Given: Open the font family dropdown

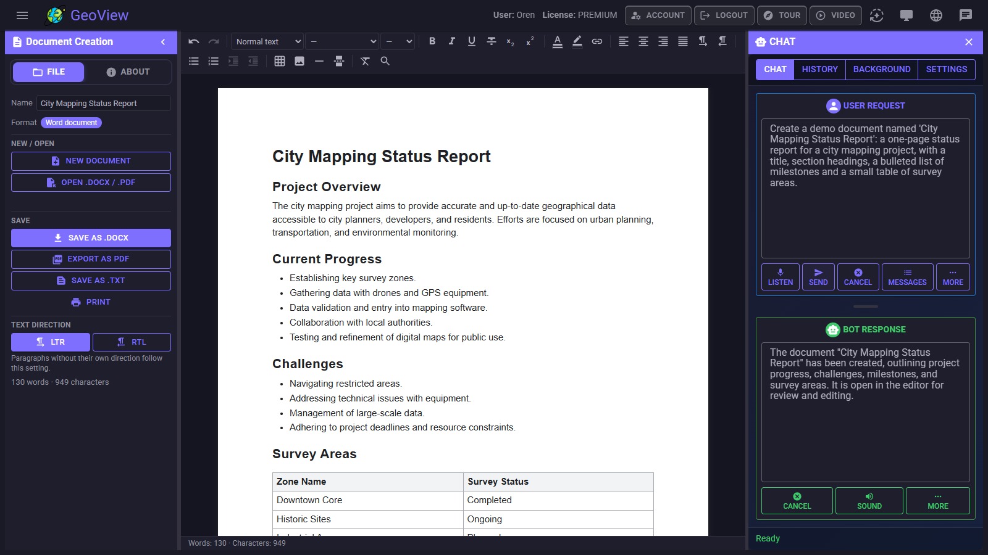Looking at the screenshot, I should (343, 41).
